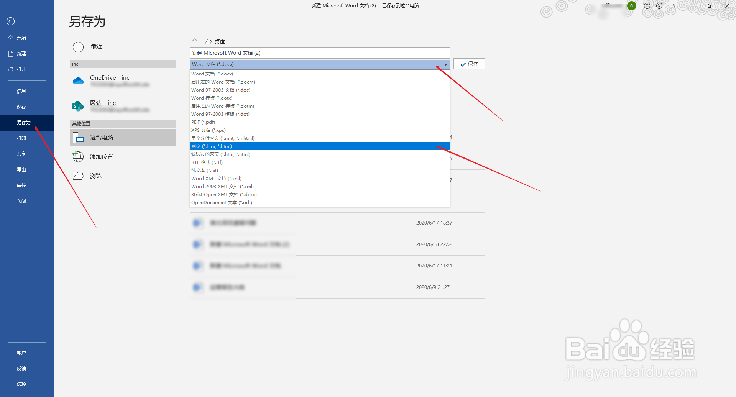Screen dimensions: 736x397
Task: Select Strict Open XML 文档 (*.docx)
Action: pos(320,195)
